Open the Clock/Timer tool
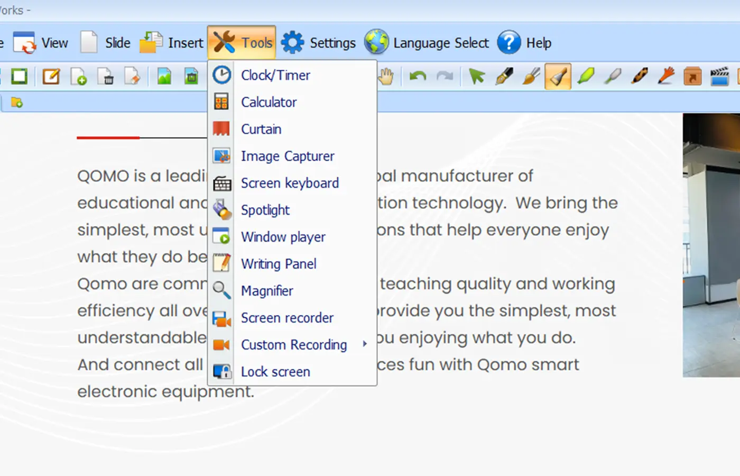Image resolution: width=740 pixels, height=476 pixels. [x=292, y=75]
